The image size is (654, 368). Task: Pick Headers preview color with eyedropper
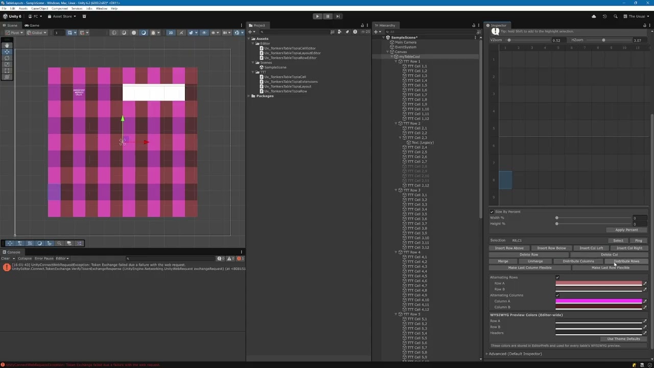(x=645, y=333)
